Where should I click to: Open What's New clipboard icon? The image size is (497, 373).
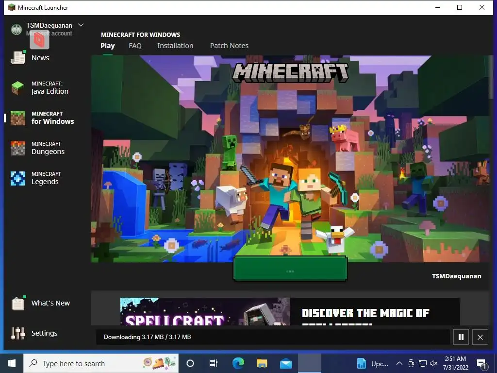pos(18,303)
